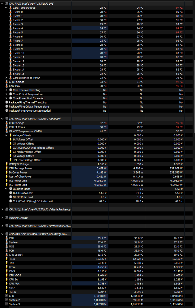The height and width of the screenshot is (308, 195).
Task: Collapse the MSI MAG Z790 TOMAHAWK section
Action: [2, 234]
